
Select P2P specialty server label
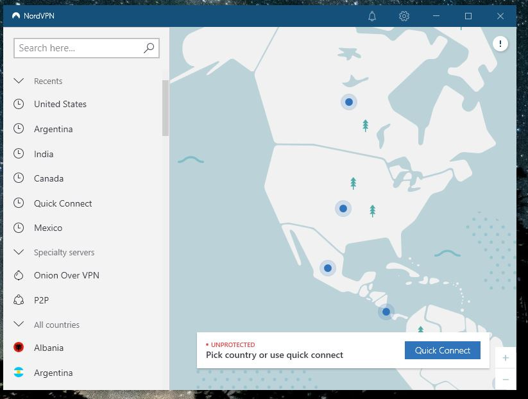(x=42, y=300)
